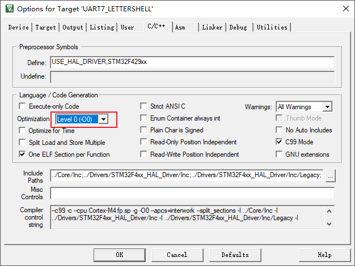The width and height of the screenshot is (355, 266).
Task: Confirm settings with OK
Action: click(x=120, y=255)
